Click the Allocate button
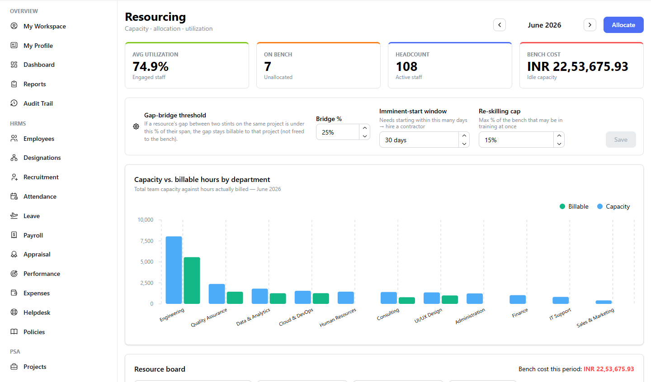651x382 pixels. (x=623, y=25)
